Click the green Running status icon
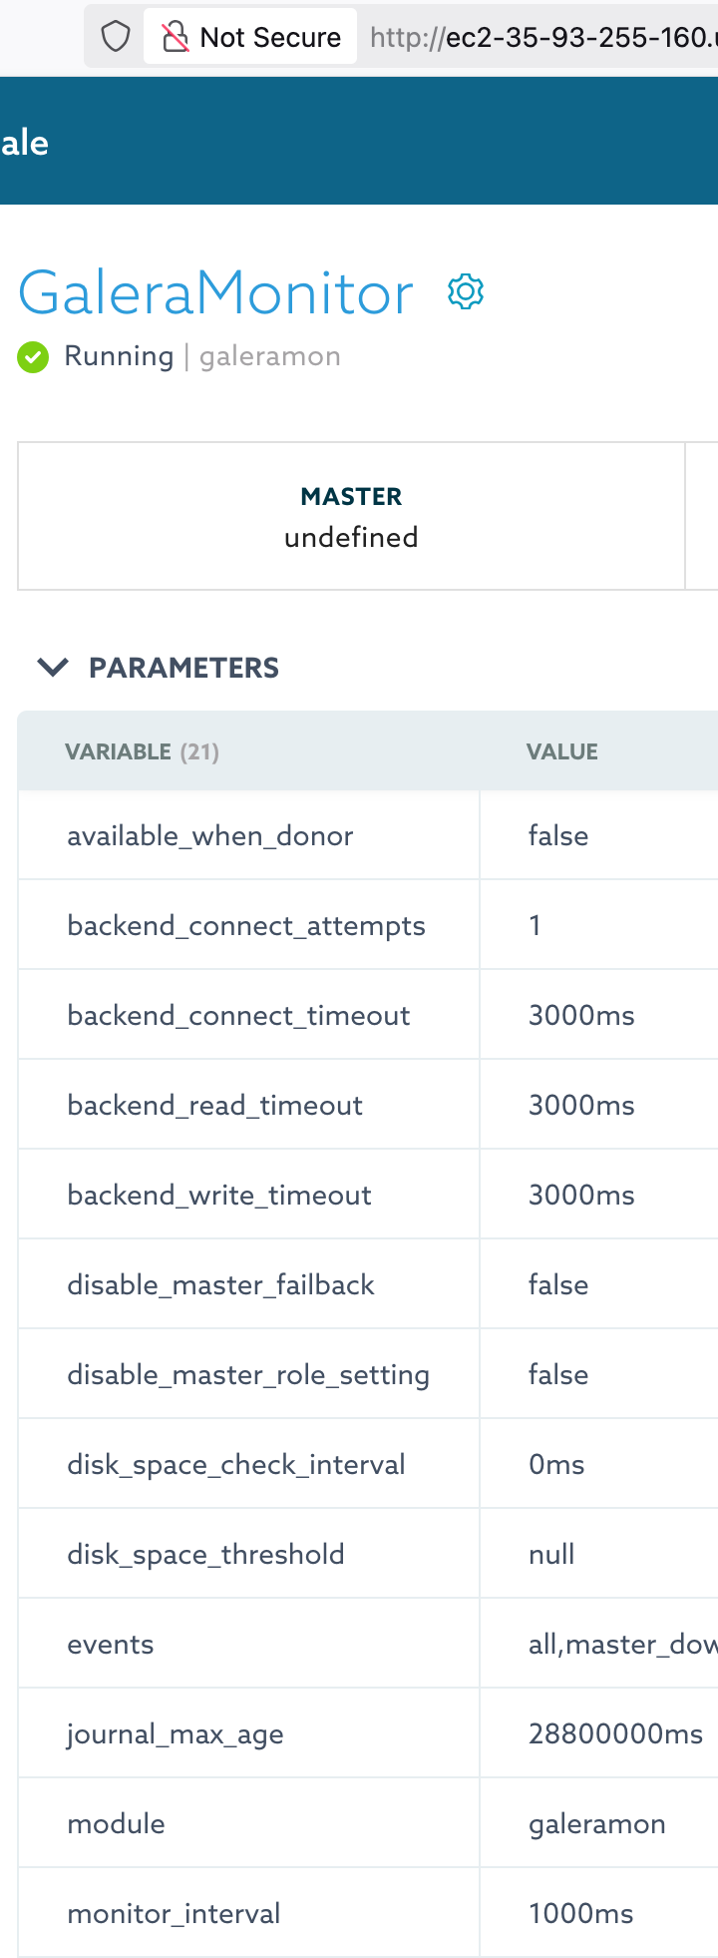The height and width of the screenshot is (1958, 718). [33, 356]
